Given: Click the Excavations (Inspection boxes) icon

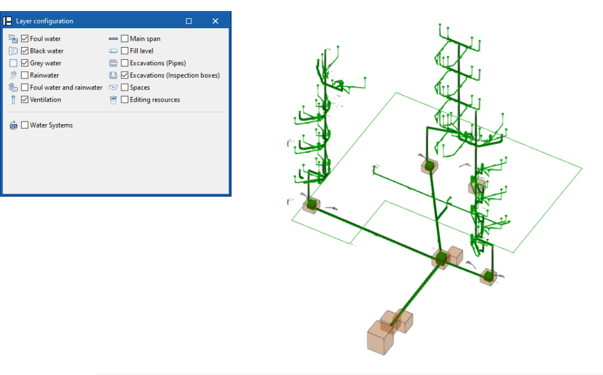Looking at the screenshot, I should click(112, 75).
